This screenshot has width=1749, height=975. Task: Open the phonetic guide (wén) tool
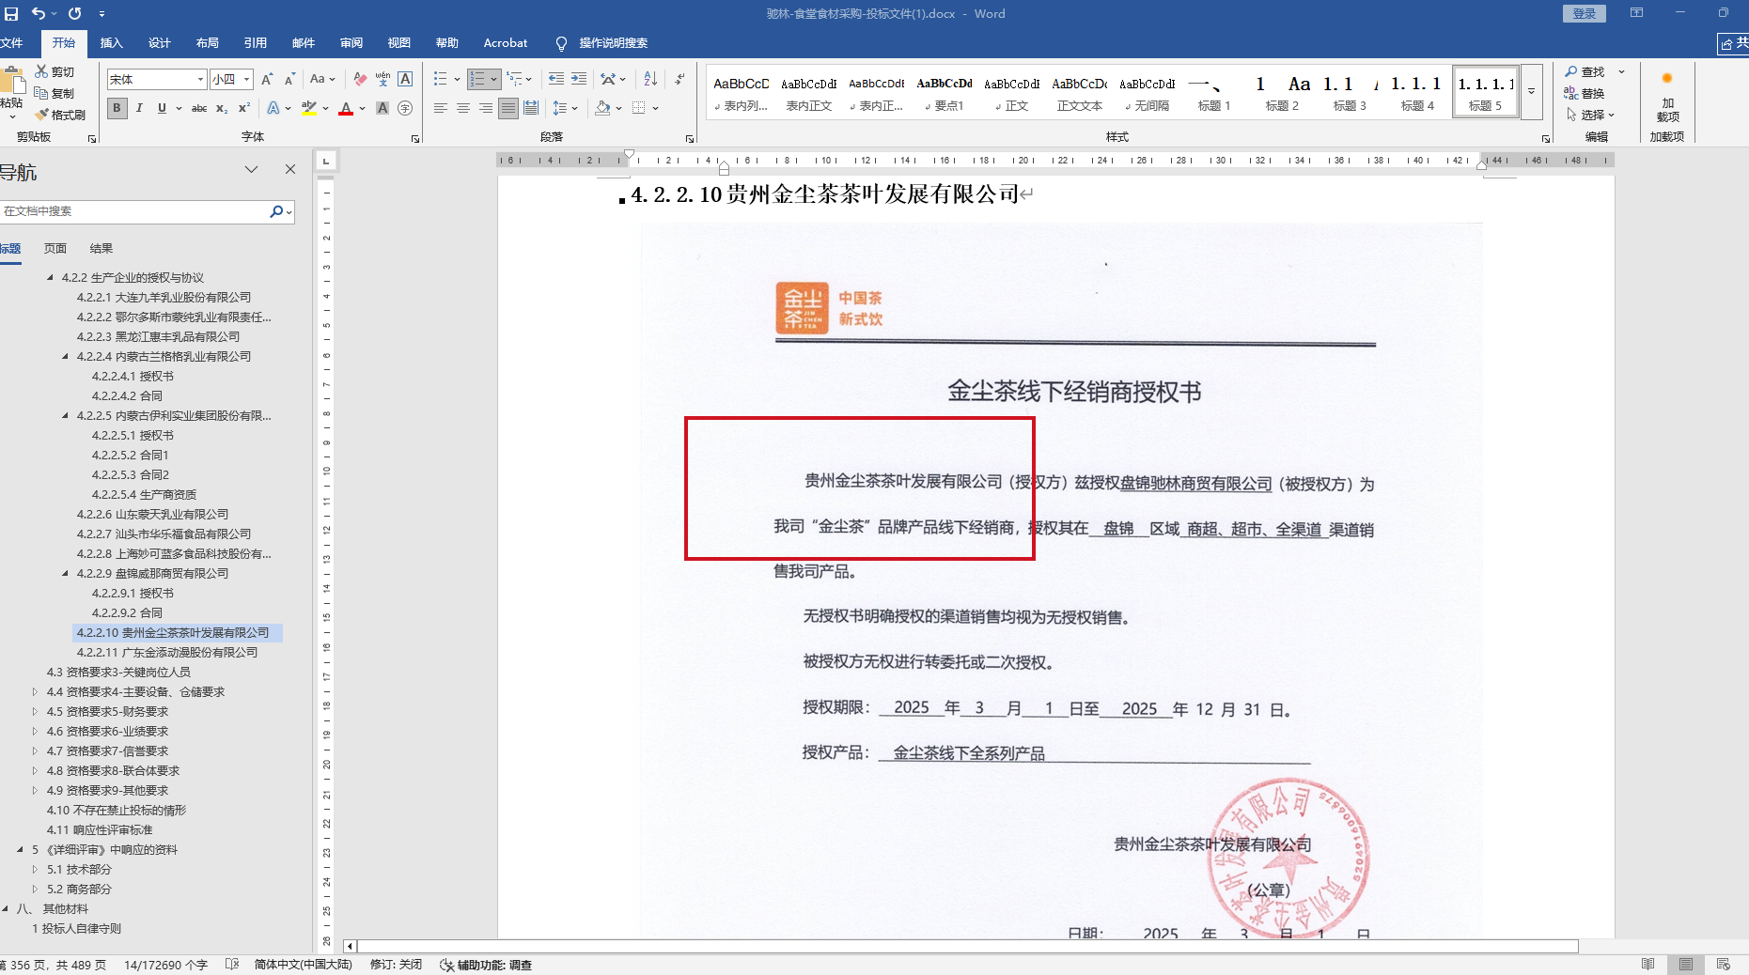coord(383,79)
